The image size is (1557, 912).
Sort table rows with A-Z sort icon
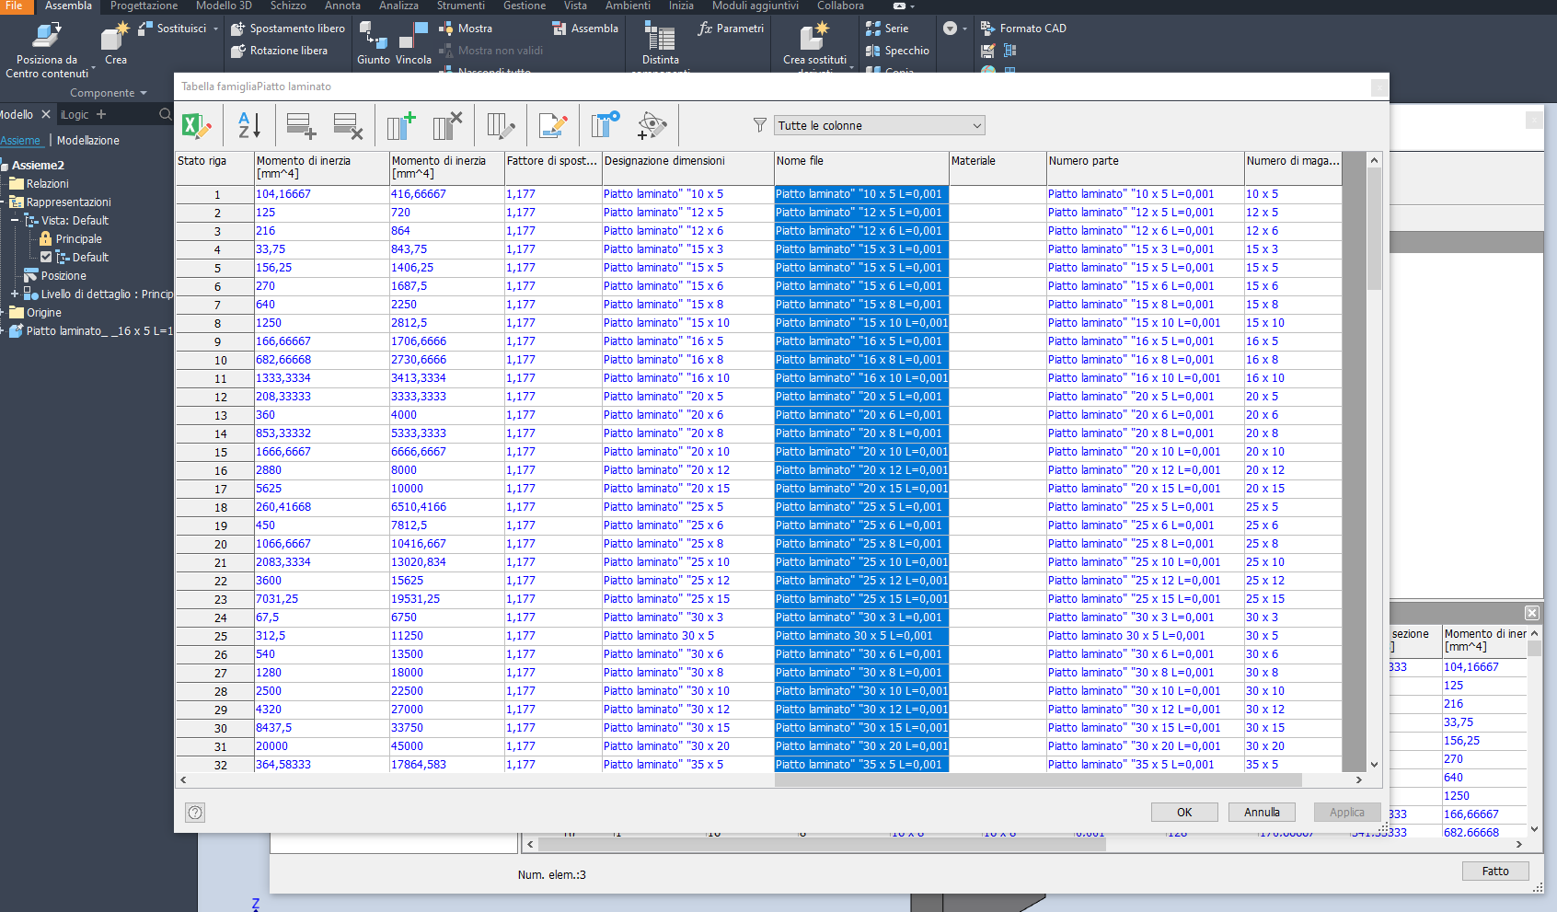coord(249,125)
